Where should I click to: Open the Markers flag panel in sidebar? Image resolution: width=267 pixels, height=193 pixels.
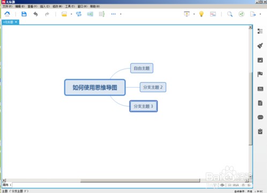pos(260,74)
